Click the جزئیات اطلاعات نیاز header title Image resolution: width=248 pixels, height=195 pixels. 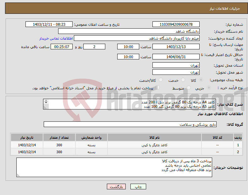click(x=225, y=8)
